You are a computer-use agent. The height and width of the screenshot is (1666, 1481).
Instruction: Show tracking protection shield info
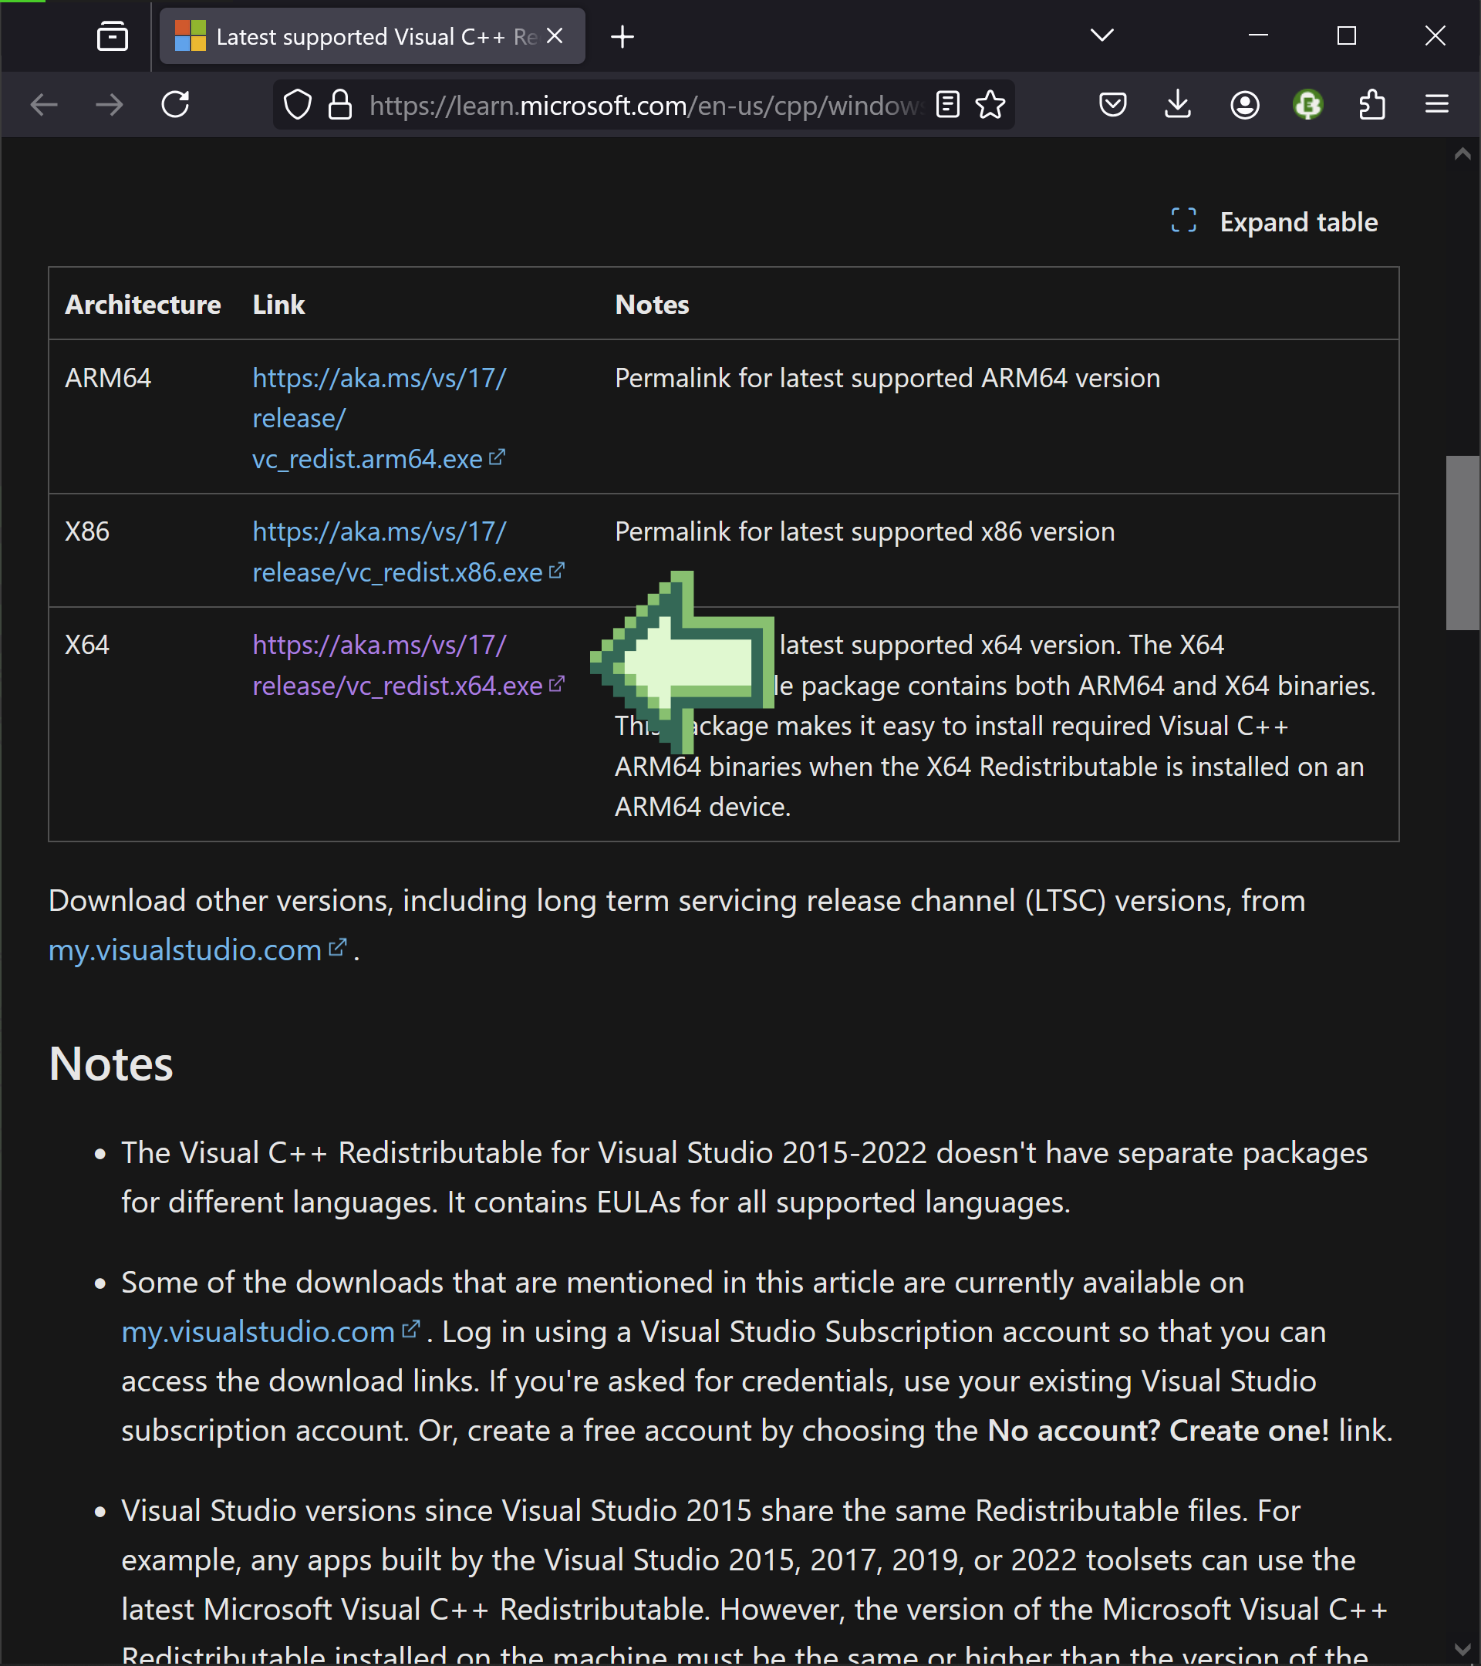pos(298,105)
